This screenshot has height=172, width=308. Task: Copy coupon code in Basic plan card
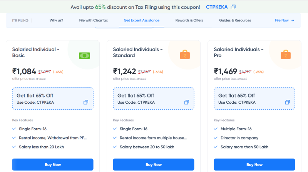pyautogui.click(x=86, y=102)
